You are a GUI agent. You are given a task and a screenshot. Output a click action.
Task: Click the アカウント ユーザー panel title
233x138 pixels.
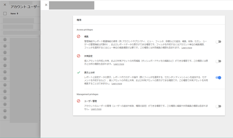25,7
